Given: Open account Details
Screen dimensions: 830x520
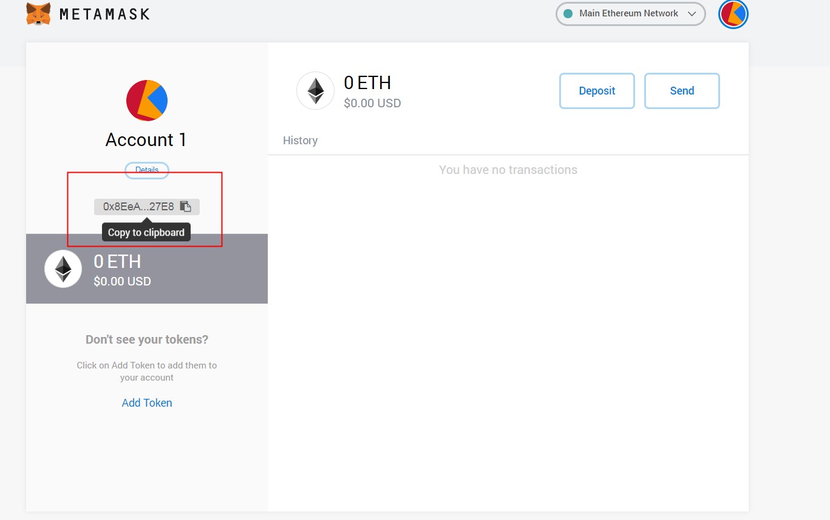Looking at the screenshot, I should 147,170.
